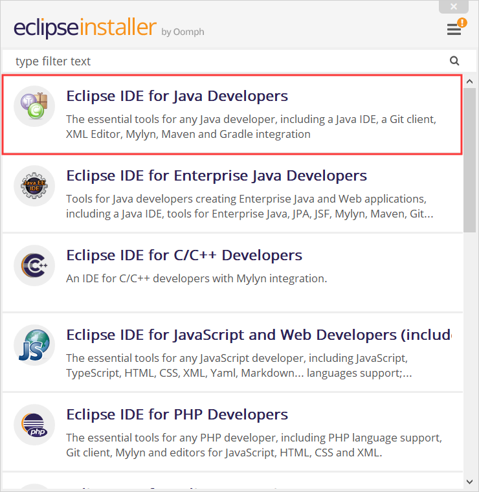Click the scrollbar up arrow

pyautogui.click(x=469, y=82)
